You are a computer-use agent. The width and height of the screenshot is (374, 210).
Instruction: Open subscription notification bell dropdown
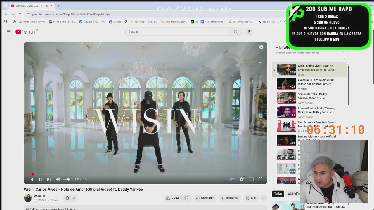(x=70, y=198)
